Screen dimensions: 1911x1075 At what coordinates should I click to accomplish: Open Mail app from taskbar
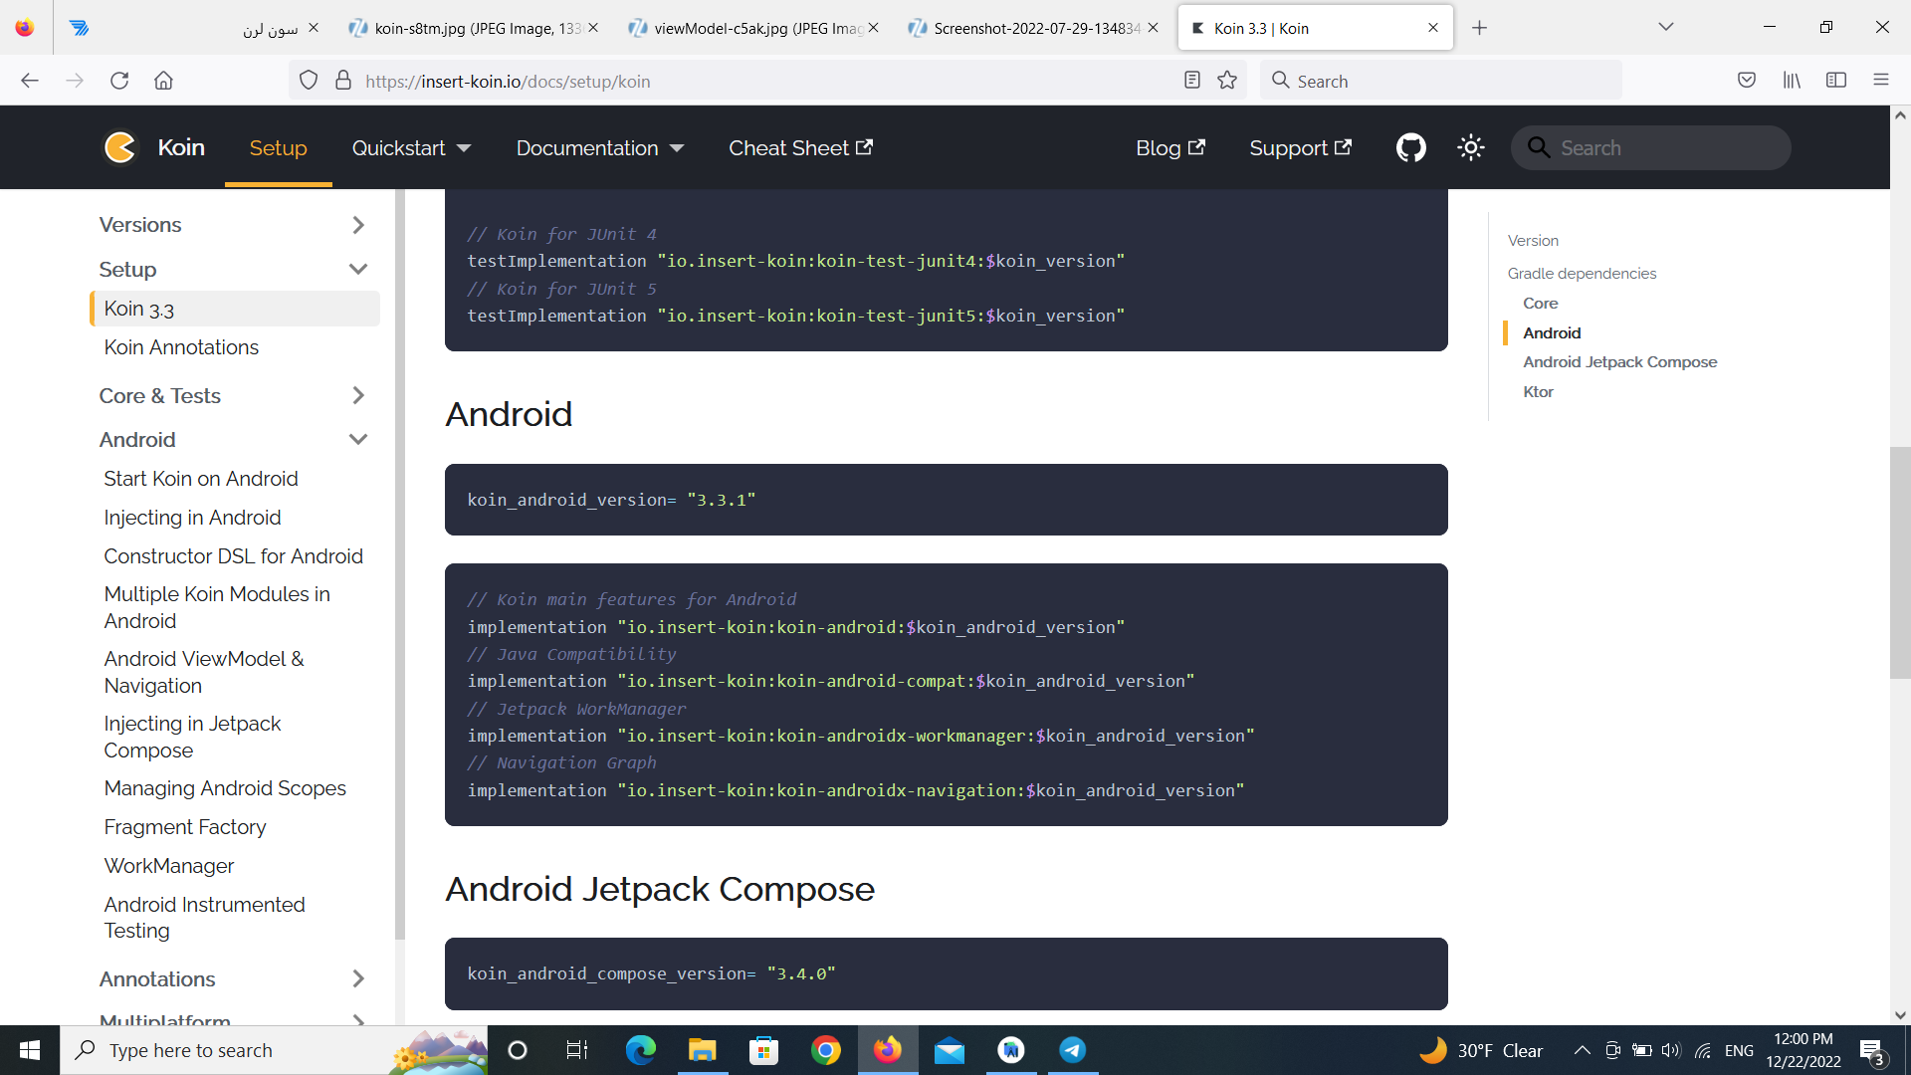click(950, 1050)
